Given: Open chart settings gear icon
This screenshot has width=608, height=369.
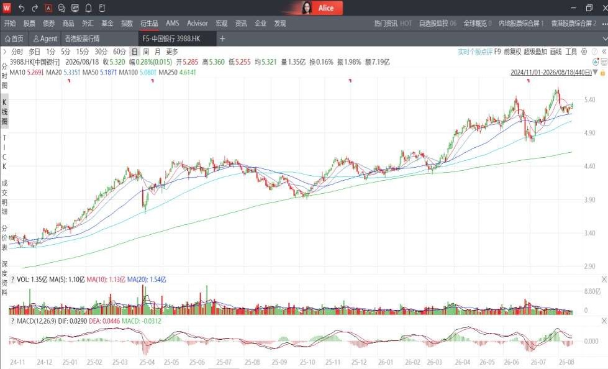Looking at the screenshot, I should pyautogui.click(x=584, y=51).
